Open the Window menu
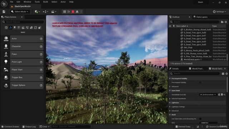This screenshot has height=129, width=229. (x=27, y=2)
